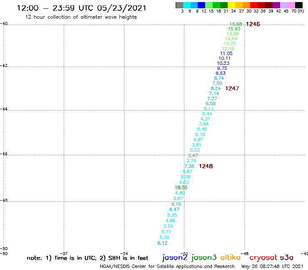Click the jason3 satellite label
Image resolution: width=308 pixels, height=270 pixels.
(204, 258)
